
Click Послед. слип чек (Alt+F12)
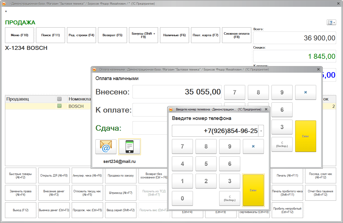pos(320,176)
